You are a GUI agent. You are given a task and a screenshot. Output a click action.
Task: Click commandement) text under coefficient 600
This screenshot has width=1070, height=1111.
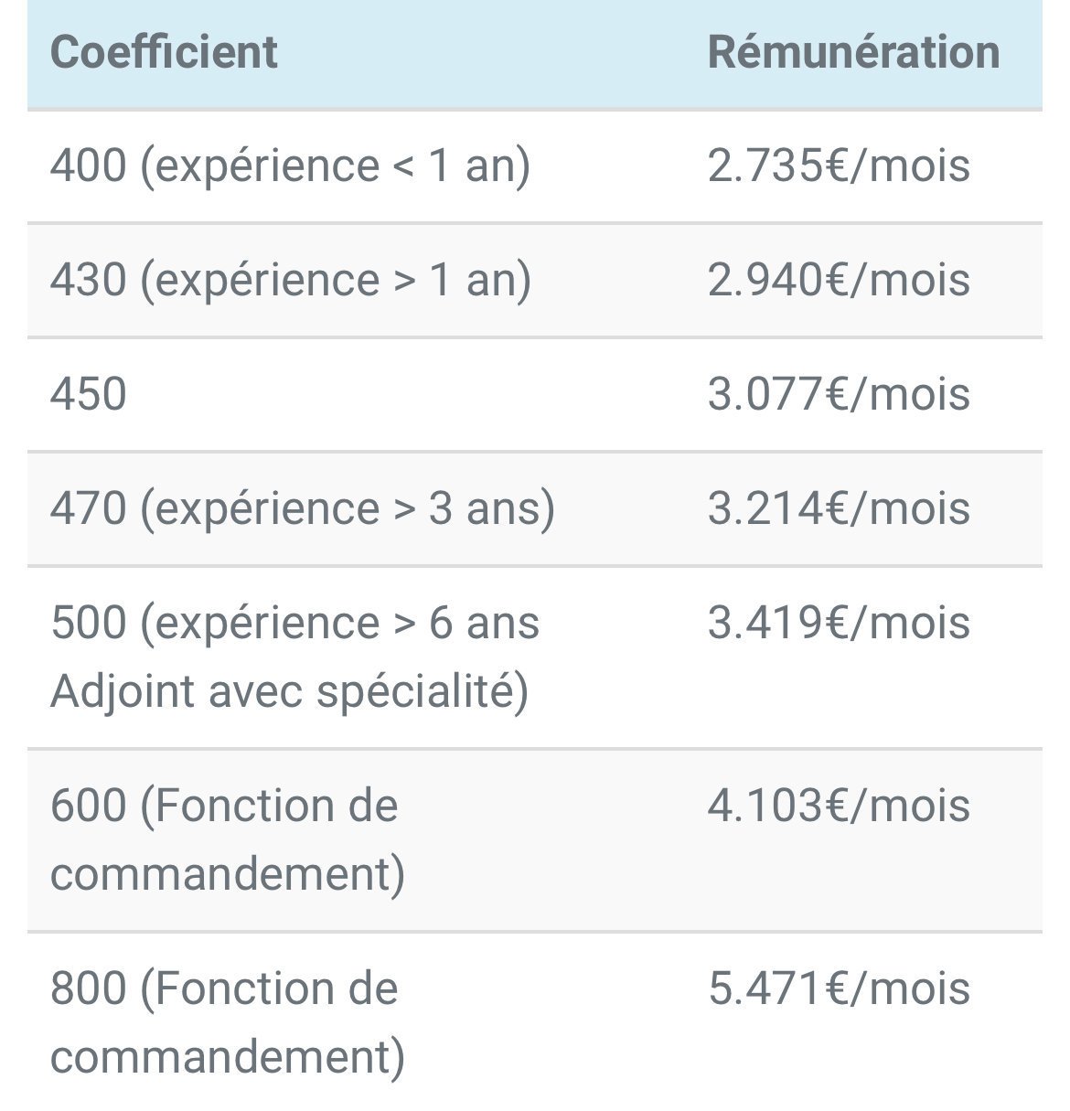pyautogui.click(x=227, y=874)
